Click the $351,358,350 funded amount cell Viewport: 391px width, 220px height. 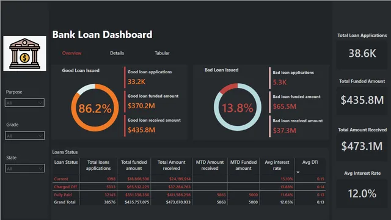[x=137, y=195]
